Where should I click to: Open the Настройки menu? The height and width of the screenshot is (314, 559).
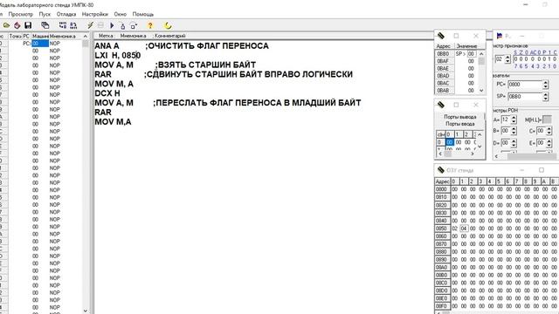tap(95, 14)
